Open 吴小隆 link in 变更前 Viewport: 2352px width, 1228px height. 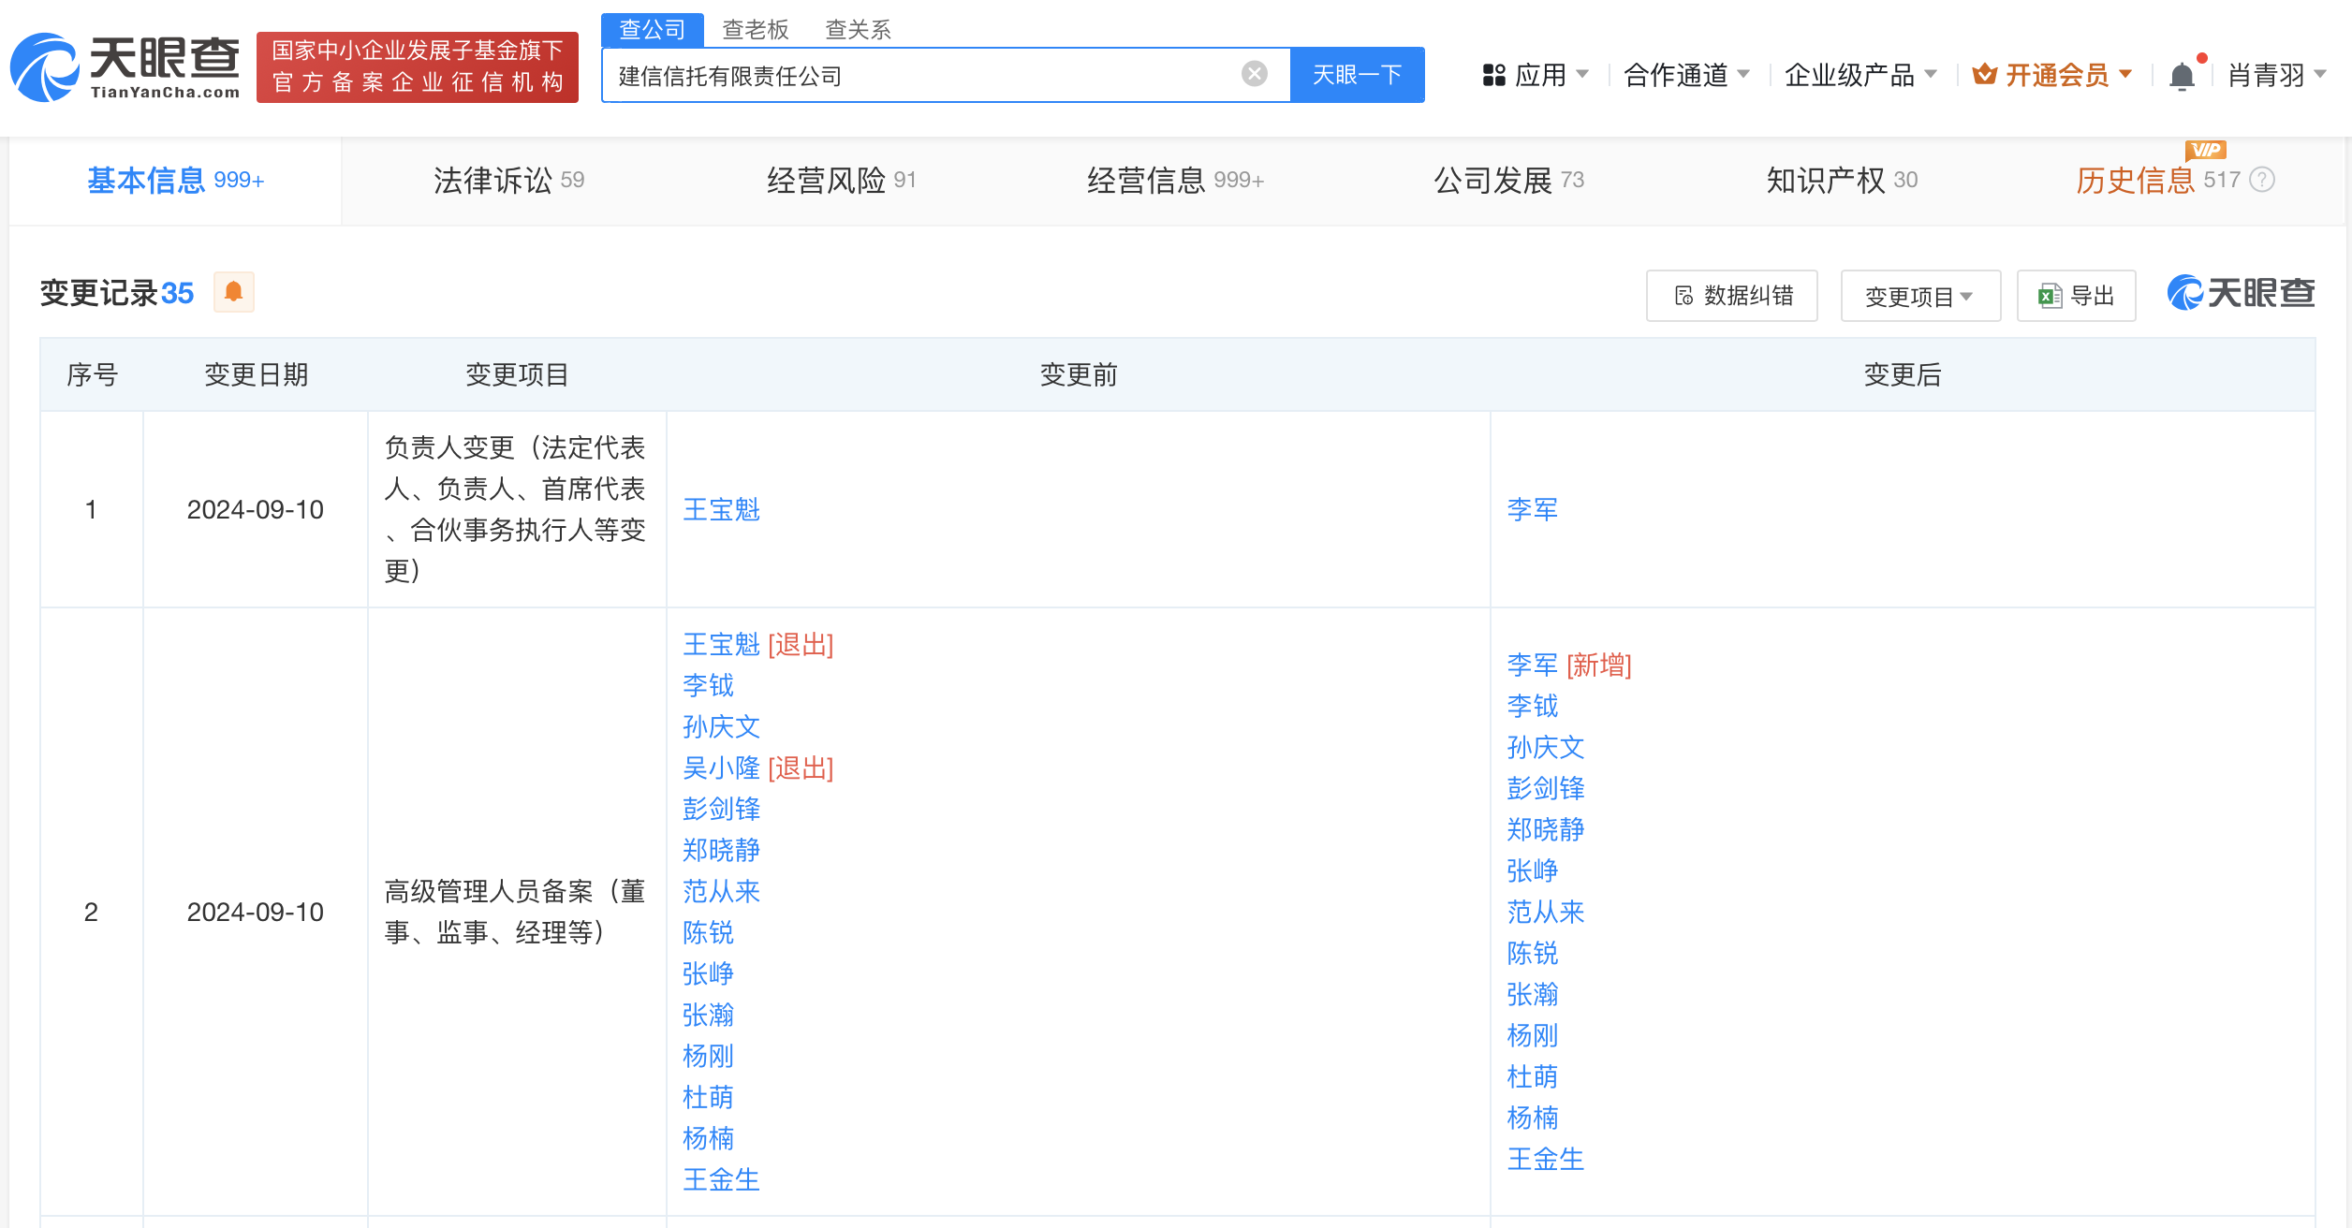(721, 767)
